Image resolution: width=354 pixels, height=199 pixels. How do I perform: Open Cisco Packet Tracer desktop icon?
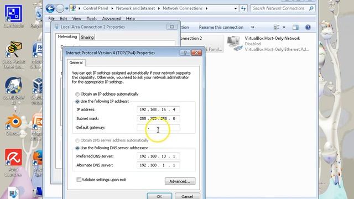13,55
